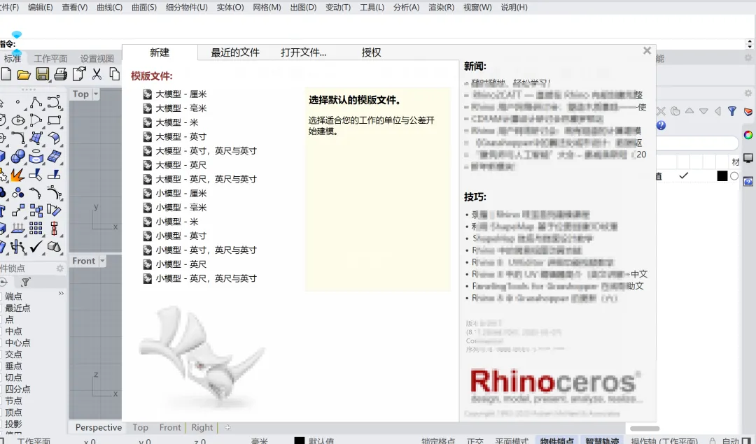The width and height of the screenshot is (756, 444).
Task: Open the 渲染(R) menu
Action: [x=441, y=7]
